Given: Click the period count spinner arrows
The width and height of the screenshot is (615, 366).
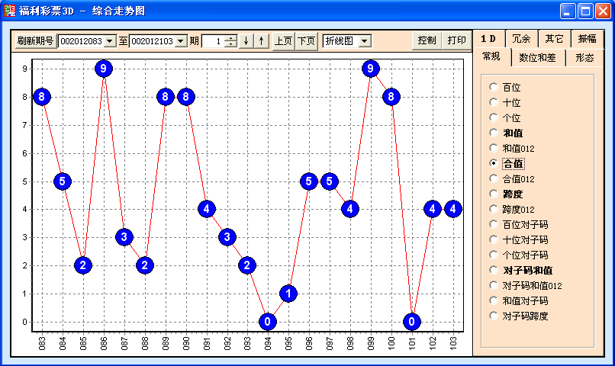Looking at the screenshot, I should (x=231, y=40).
